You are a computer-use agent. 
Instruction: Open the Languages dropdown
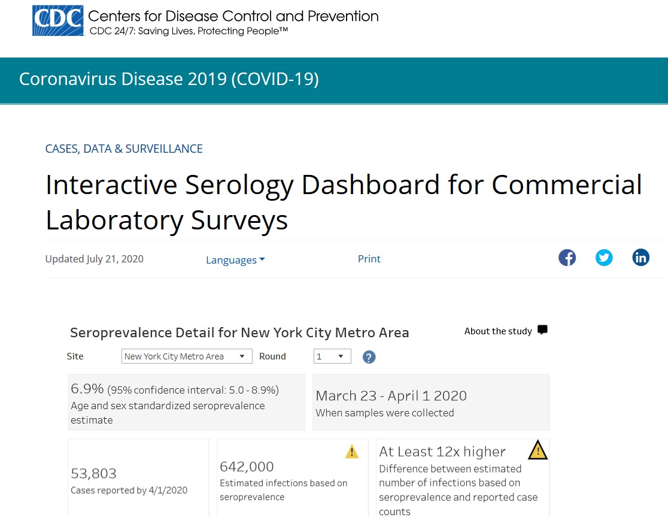click(235, 260)
